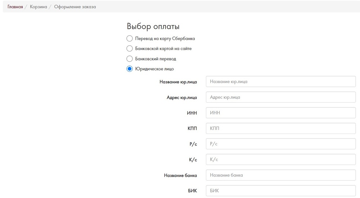Click the Юридическое лицо option label
The image size is (360, 198).
pyautogui.click(x=154, y=69)
